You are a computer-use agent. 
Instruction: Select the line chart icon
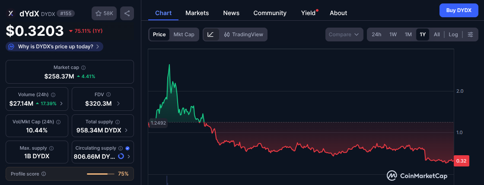210,34
